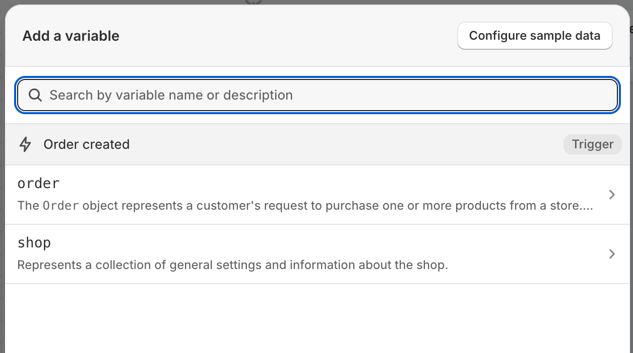The image size is (633, 353).
Task: Click the Order object description text
Action: (x=305, y=206)
